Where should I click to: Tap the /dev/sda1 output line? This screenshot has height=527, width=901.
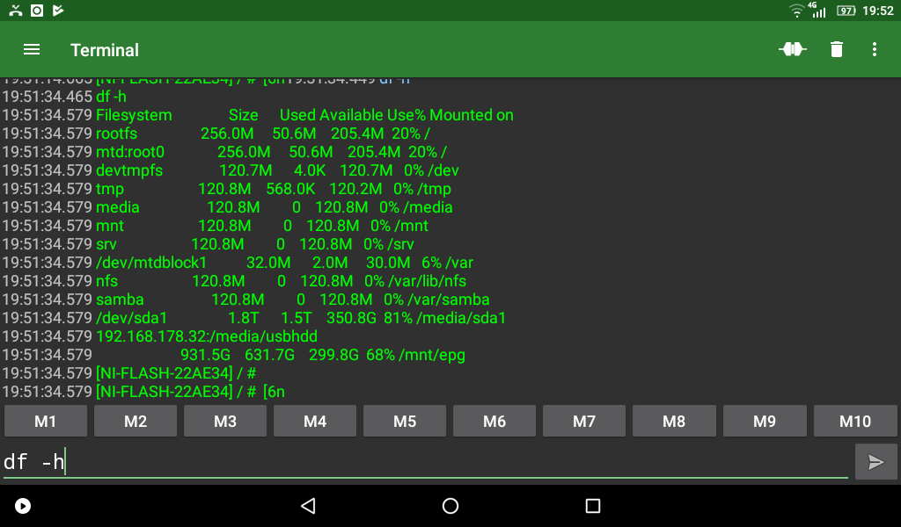coord(299,318)
